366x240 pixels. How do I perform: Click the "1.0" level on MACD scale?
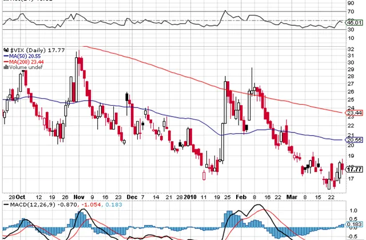pos(353,210)
